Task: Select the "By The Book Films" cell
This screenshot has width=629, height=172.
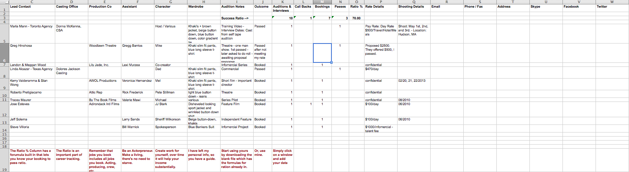Action: [104, 100]
